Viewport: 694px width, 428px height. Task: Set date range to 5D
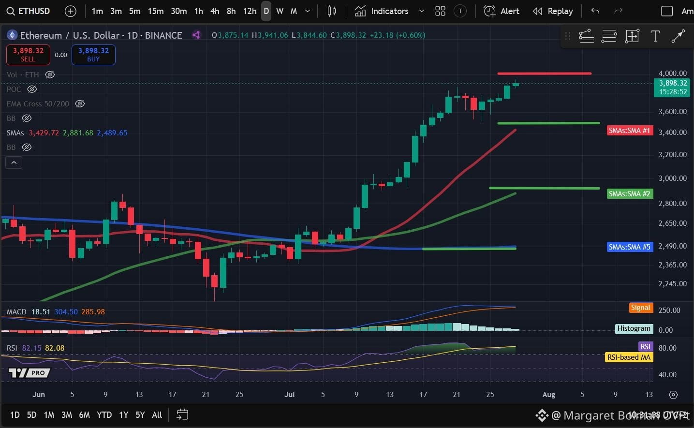(x=31, y=414)
